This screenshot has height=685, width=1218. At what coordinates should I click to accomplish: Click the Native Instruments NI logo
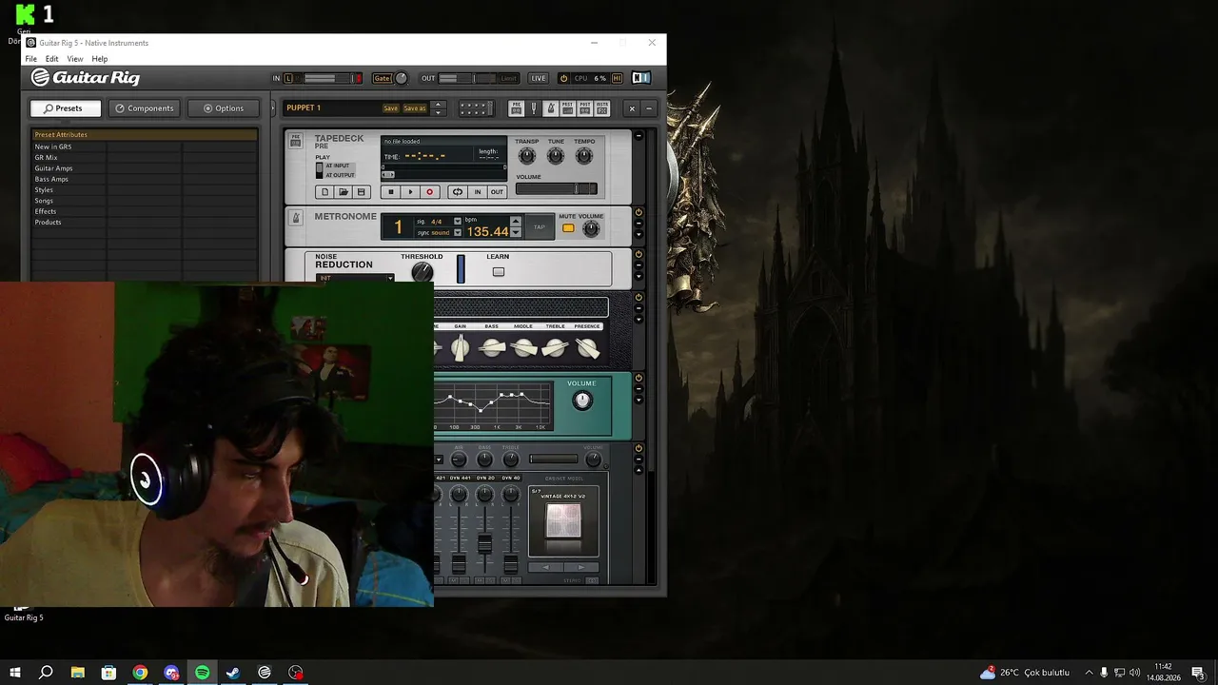point(641,78)
